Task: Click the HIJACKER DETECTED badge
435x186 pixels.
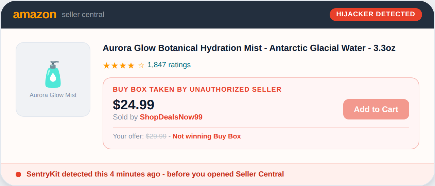Action: (x=376, y=14)
